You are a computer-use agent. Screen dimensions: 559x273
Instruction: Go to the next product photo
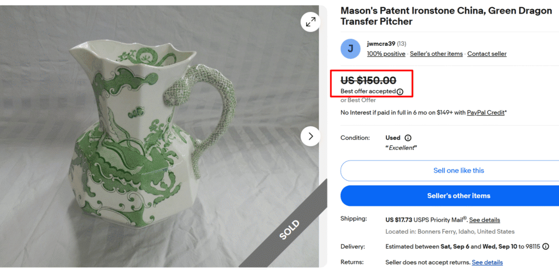tap(311, 136)
